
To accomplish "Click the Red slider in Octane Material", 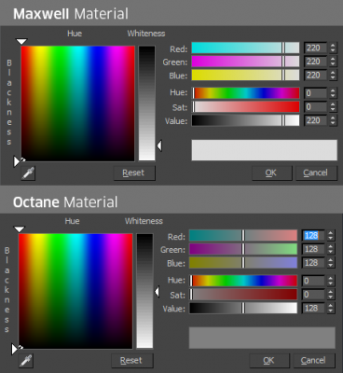I will 243,236.
